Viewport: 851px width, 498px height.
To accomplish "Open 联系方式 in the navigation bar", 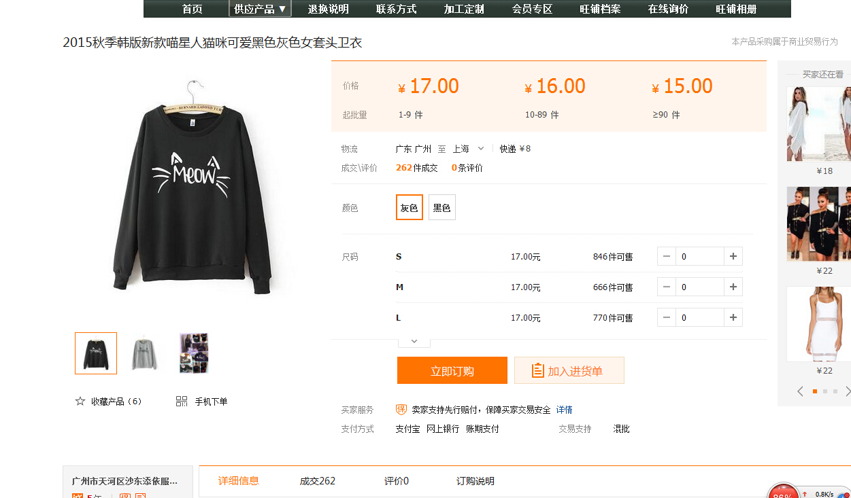I will coord(396,9).
